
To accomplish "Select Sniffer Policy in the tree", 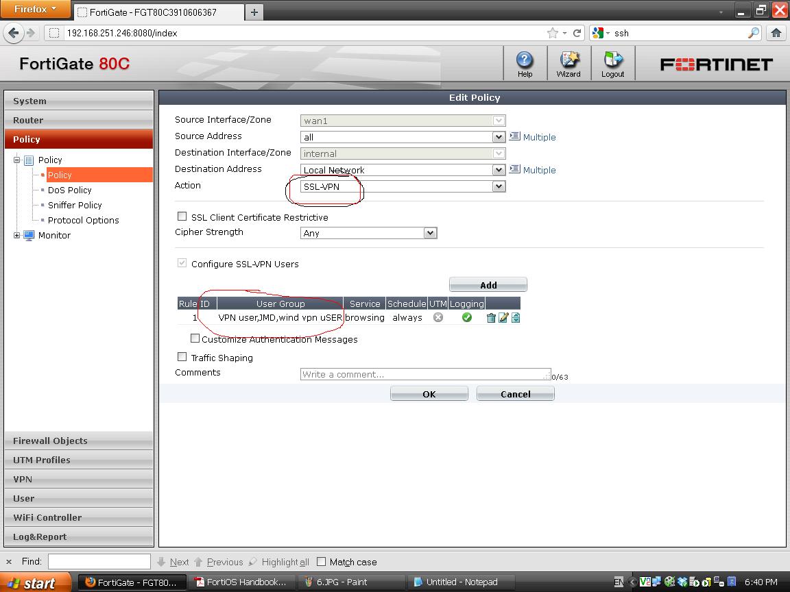I will (x=75, y=205).
